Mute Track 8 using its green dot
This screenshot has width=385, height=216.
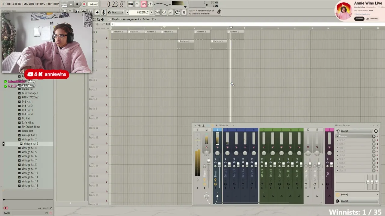[x=106, y=105]
